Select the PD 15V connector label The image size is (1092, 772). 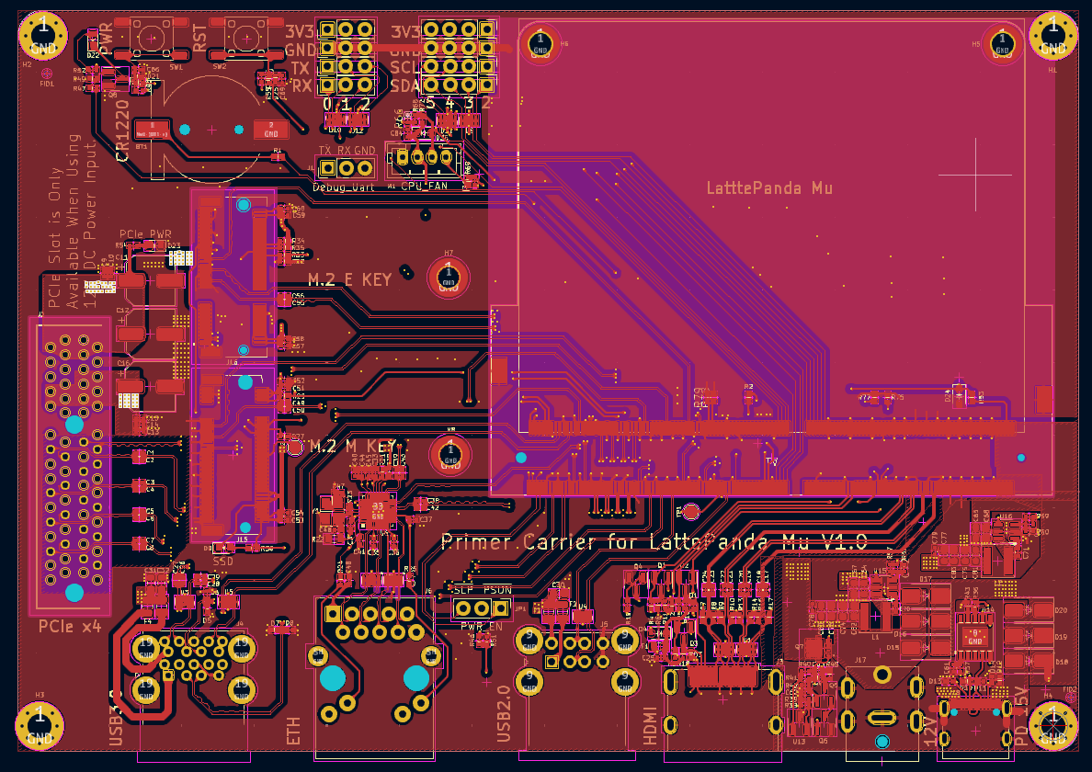click(1020, 716)
